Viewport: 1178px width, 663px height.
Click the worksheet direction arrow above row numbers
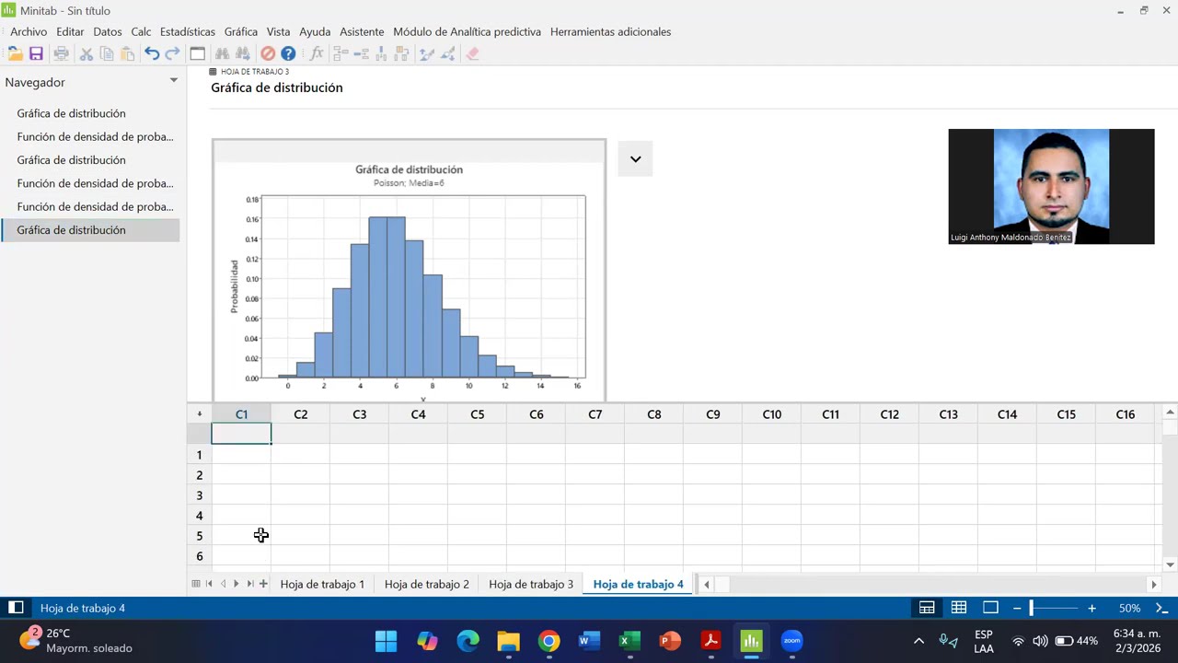click(199, 414)
